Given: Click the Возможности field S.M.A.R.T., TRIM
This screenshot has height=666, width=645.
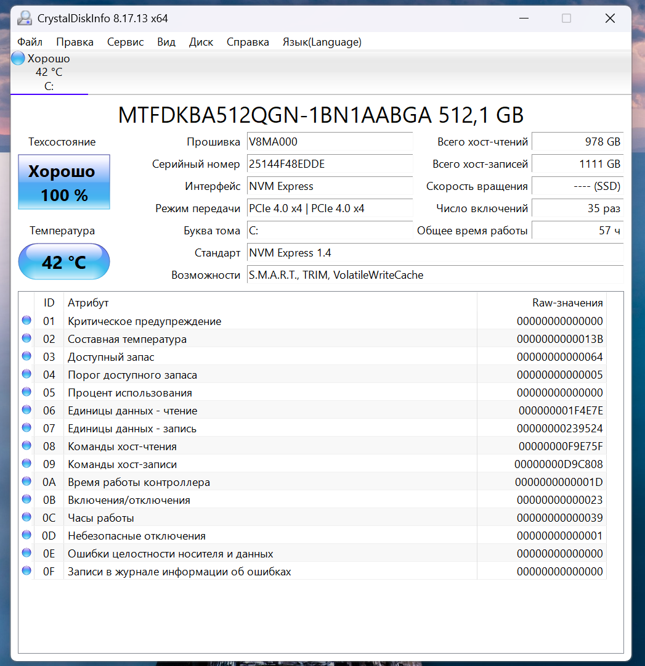Looking at the screenshot, I should point(435,275).
